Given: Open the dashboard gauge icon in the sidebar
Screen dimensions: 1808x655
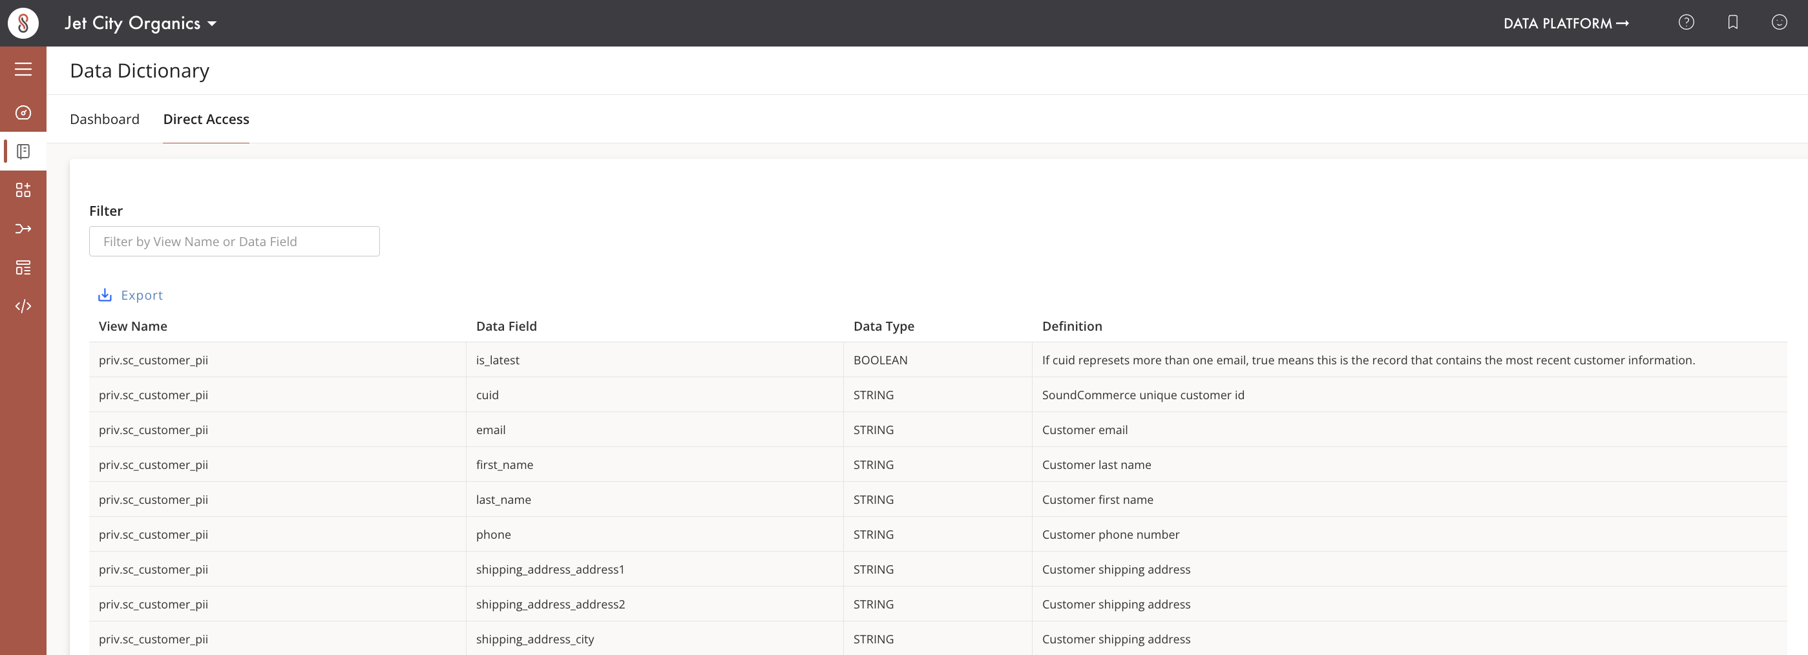Looking at the screenshot, I should pyautogui.click(x=23, y=113).
